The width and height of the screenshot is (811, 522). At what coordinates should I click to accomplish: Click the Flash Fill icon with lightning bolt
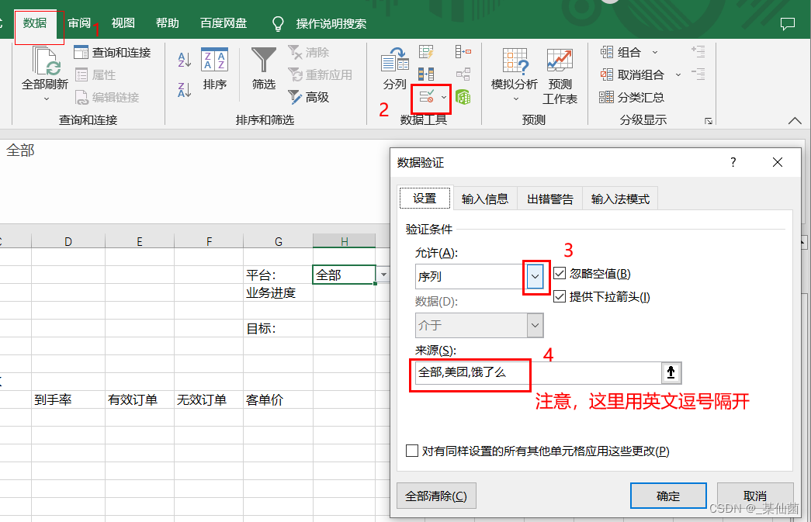(426, 52)
